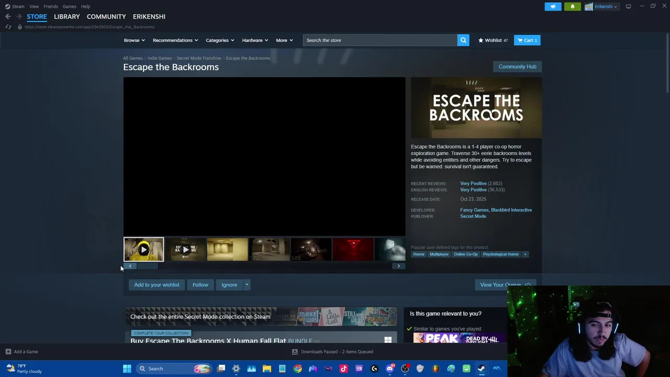Open the Downloads Paused status icon
The image size is (670, 377).
click(x=295, y=352)
